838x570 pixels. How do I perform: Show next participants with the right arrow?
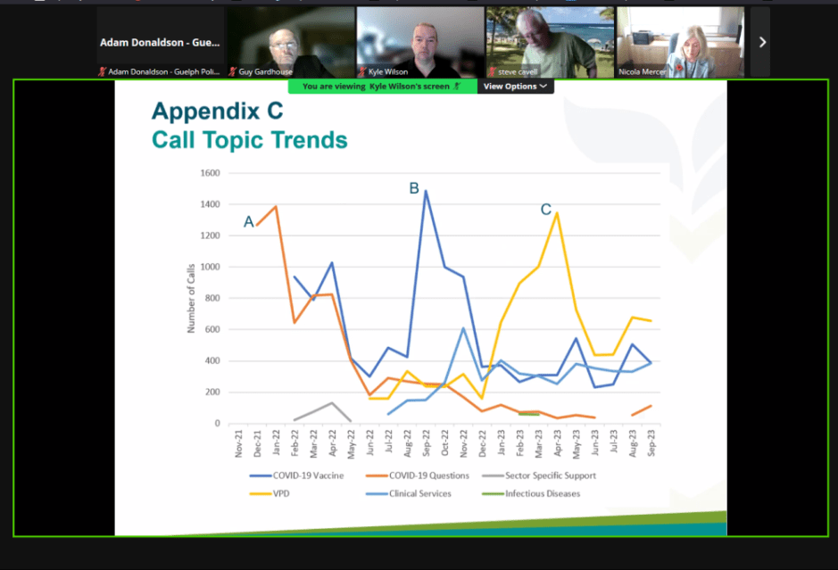(761, 42)
